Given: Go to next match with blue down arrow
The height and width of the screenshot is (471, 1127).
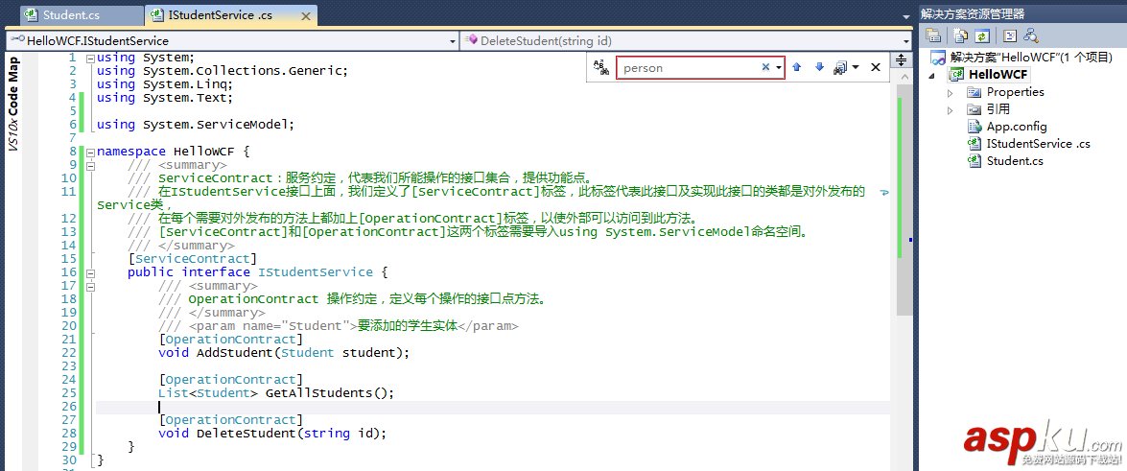Looking at the screenshot, I should click(x=819, y=67).
